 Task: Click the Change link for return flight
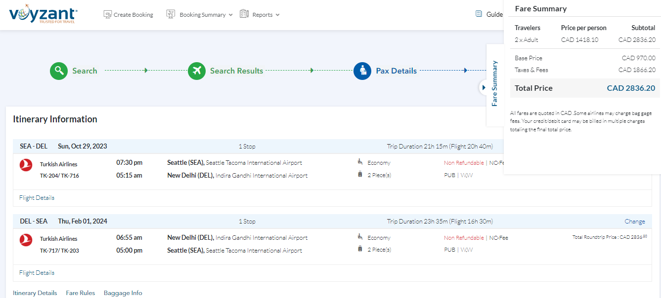click(x=634, y=222)
